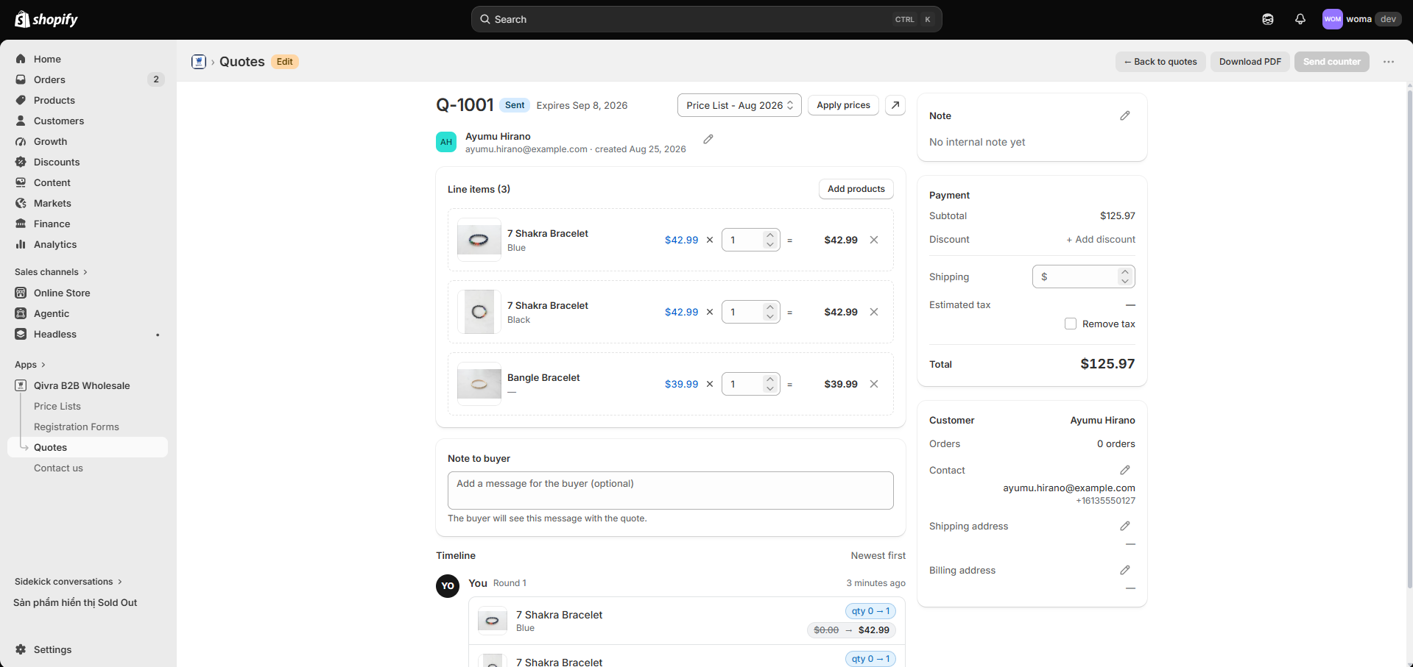
Task: Expand the Sales channels section
Action: 51,272
